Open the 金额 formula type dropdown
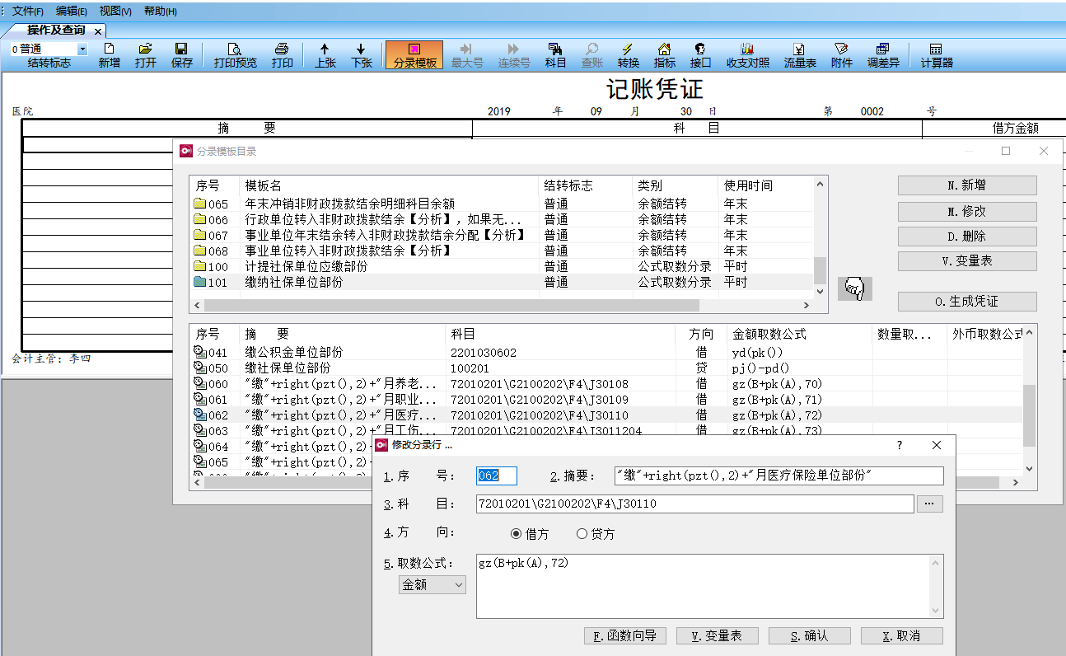 pyautogui.click(x=432, y=584)
